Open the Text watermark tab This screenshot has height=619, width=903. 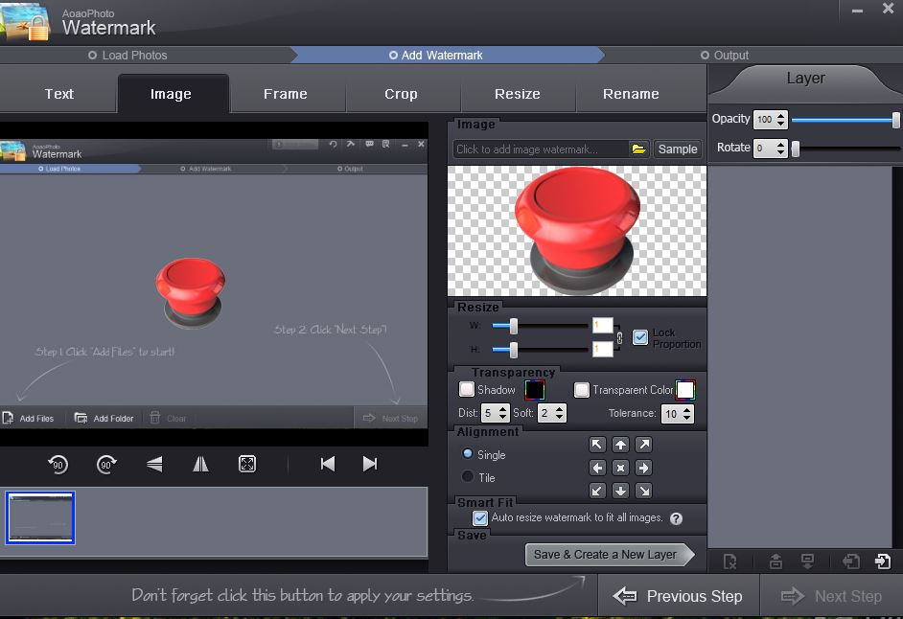pos(58,94)
